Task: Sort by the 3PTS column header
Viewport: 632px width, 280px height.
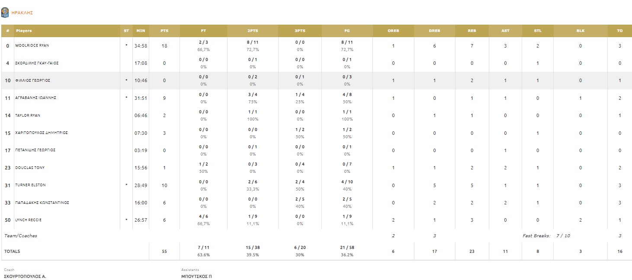Action: tap(300, 31)
